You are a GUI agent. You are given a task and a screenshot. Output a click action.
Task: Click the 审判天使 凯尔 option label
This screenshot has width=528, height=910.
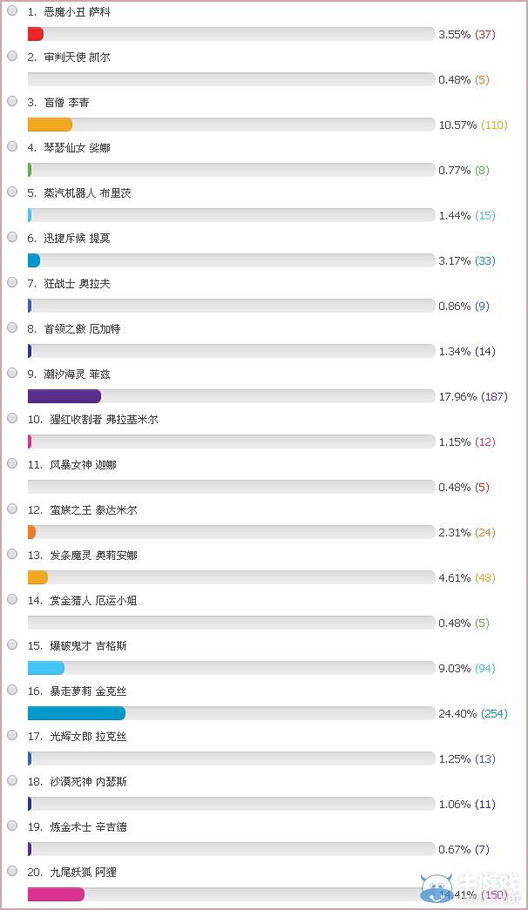pyautogui.click(x=77, y=57)
